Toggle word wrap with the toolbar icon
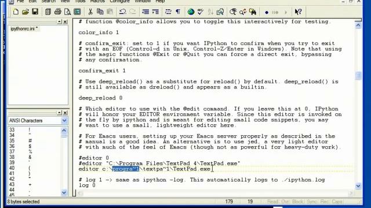Image resolution: width=371 pixels, height=208 pixels. pos(168,12)
